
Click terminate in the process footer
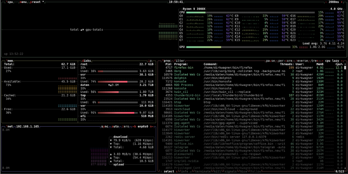pyautogui.click(x=202, y=171)
